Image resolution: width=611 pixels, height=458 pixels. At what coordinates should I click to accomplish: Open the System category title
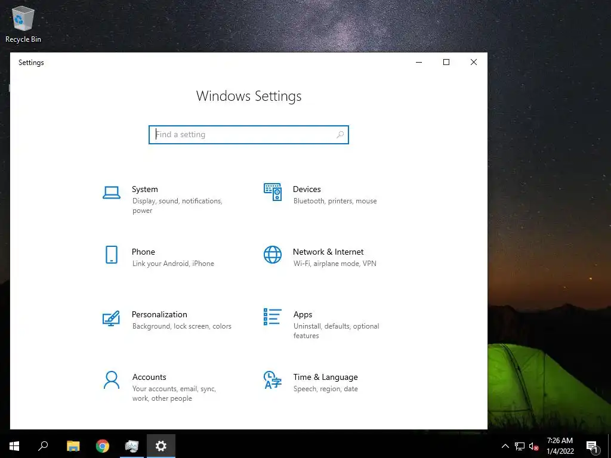click(x=144, y=189)
